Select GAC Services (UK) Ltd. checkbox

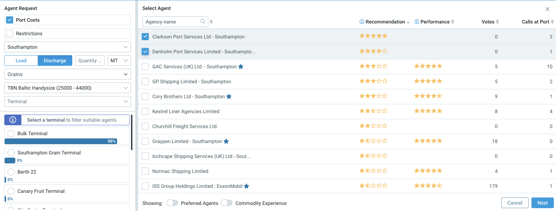145,67
